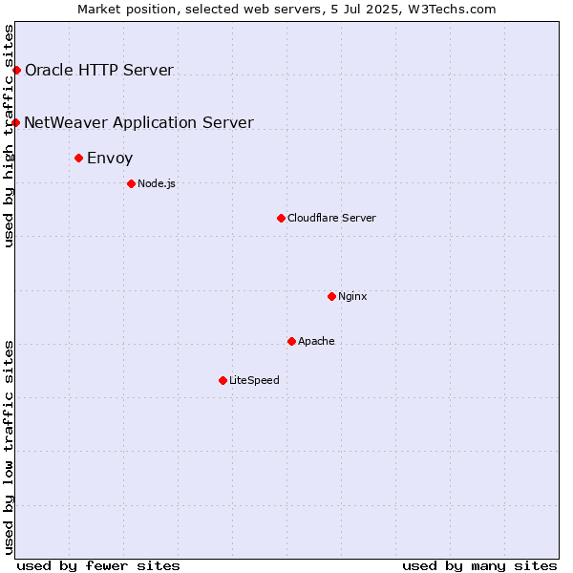
Task: Click the LiteSpeed red dot
Action: 223,381
